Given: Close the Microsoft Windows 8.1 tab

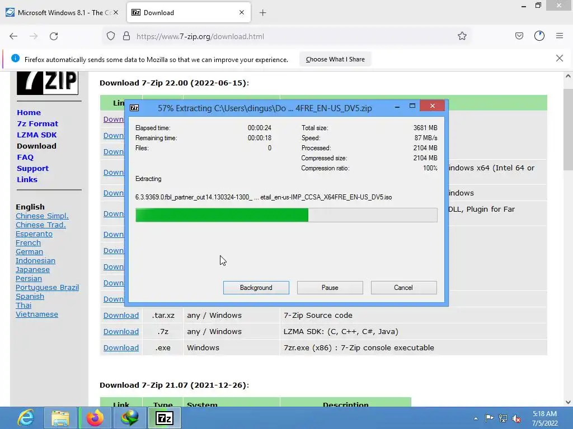Looking at the screenshot, I should coord(116,12).
